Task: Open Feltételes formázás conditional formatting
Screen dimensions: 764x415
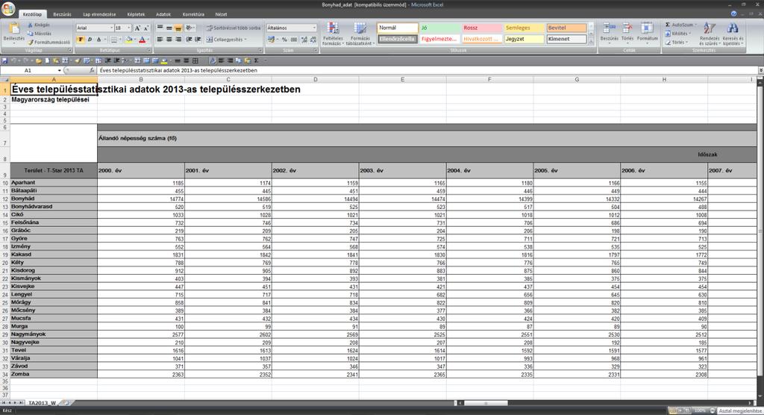Action: [333, 34]
